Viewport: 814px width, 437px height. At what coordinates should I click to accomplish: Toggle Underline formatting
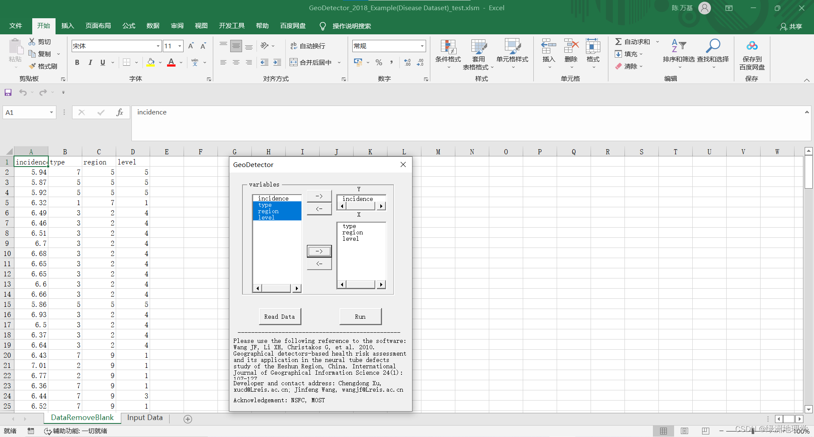pyautogui.click(x=103, y=62)
